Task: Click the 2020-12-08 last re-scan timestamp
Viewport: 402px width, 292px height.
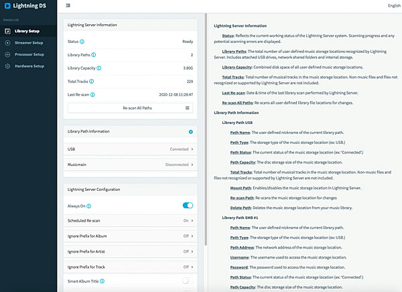Action: (176, 95)
